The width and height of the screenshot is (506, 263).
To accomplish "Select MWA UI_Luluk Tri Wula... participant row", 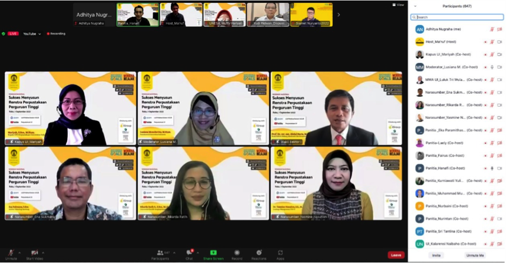I will [458, 80].
